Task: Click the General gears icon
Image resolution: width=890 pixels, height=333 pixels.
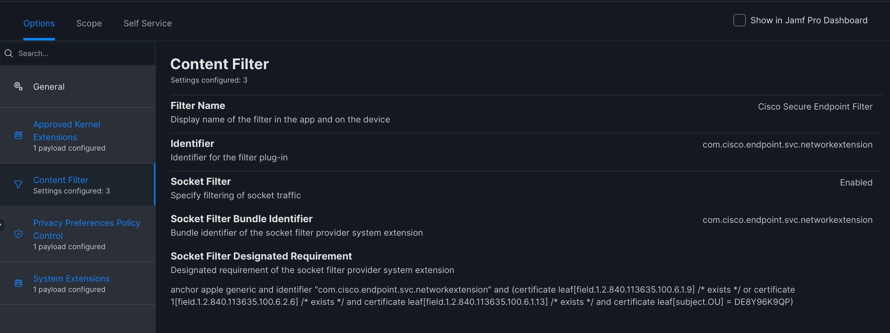Action: pos(18,86)
